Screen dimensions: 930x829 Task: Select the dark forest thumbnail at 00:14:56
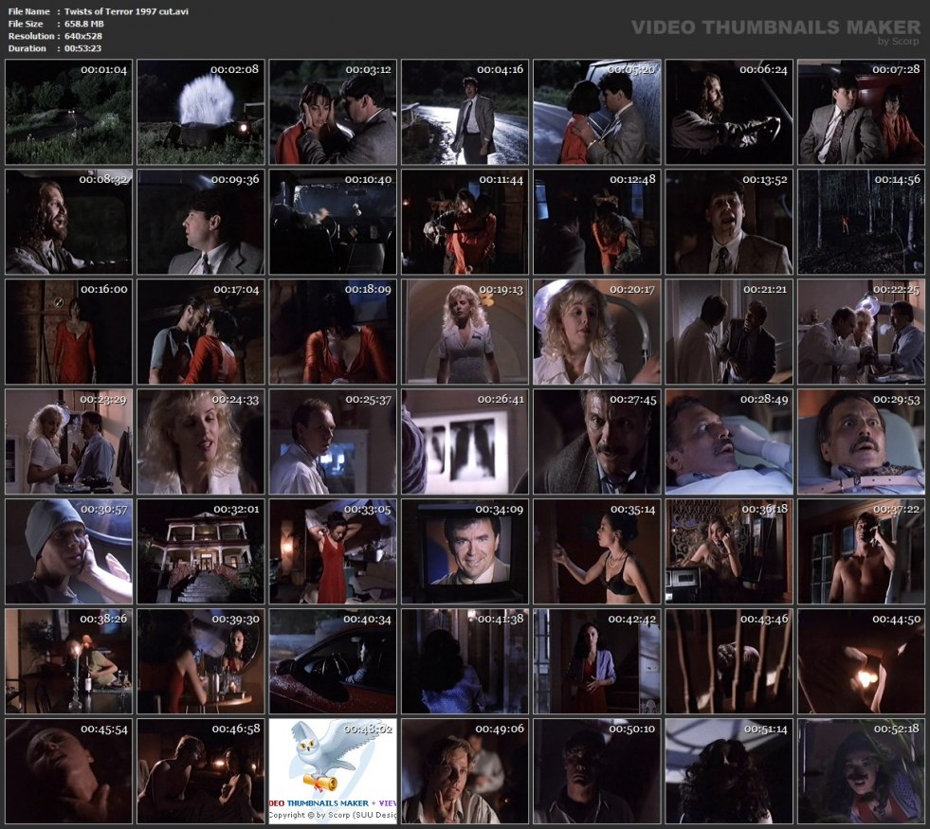pyautogui.click(x=861, y=222)
